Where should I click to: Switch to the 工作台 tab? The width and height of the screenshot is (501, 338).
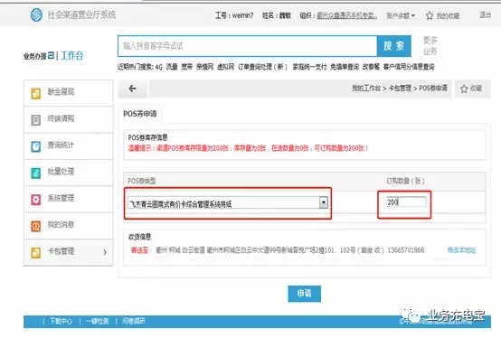click(x=72, y=55)
